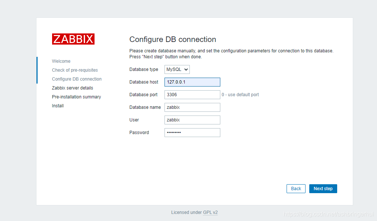Viewport: 377px width, 221px height.
Task: Click the Password field label
Action: pos(139,133)
